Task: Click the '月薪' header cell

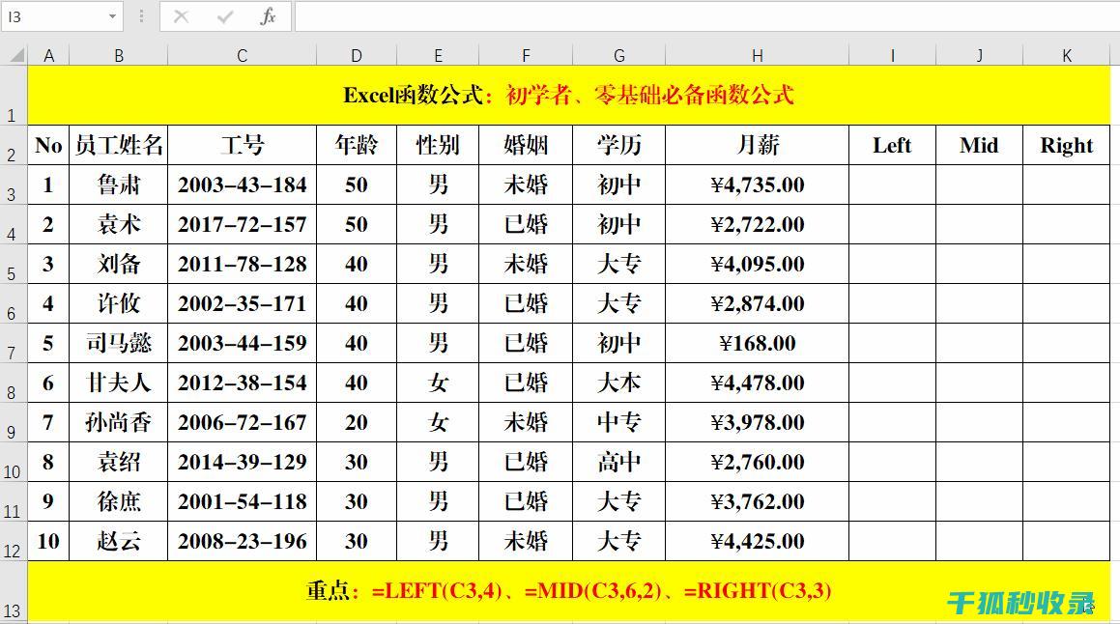Action: point(758,146)
